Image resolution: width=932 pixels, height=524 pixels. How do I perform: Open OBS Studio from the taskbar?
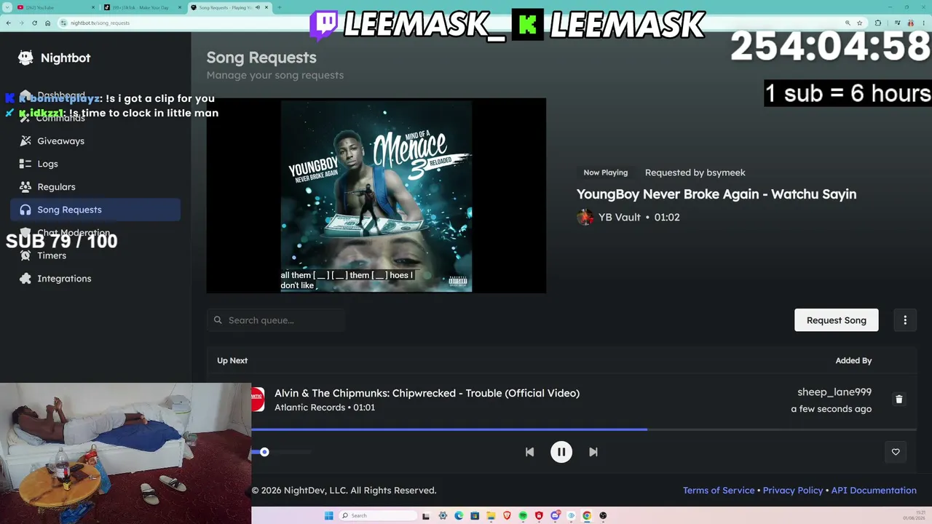tap(603, 516)
